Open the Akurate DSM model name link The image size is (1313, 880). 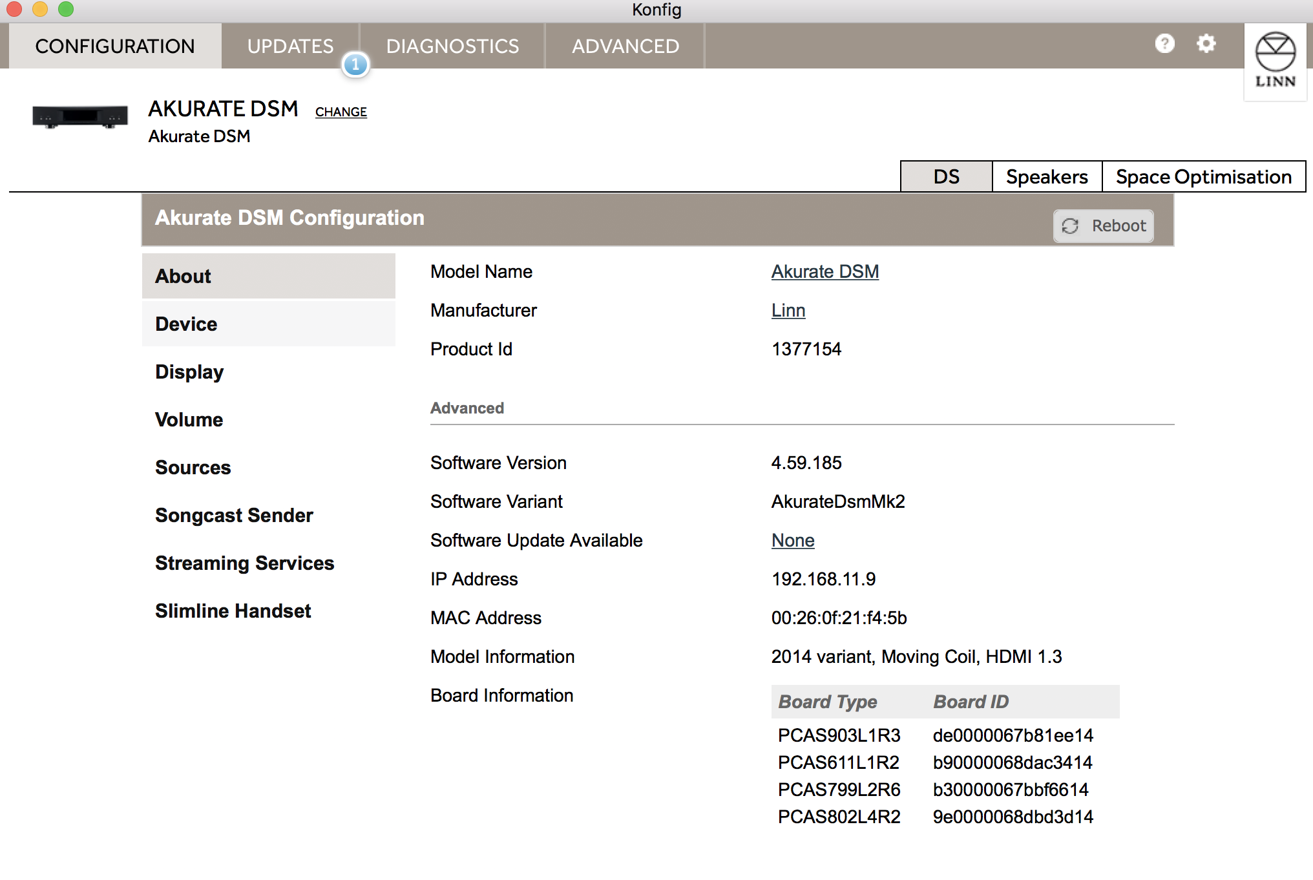(825, 271)
